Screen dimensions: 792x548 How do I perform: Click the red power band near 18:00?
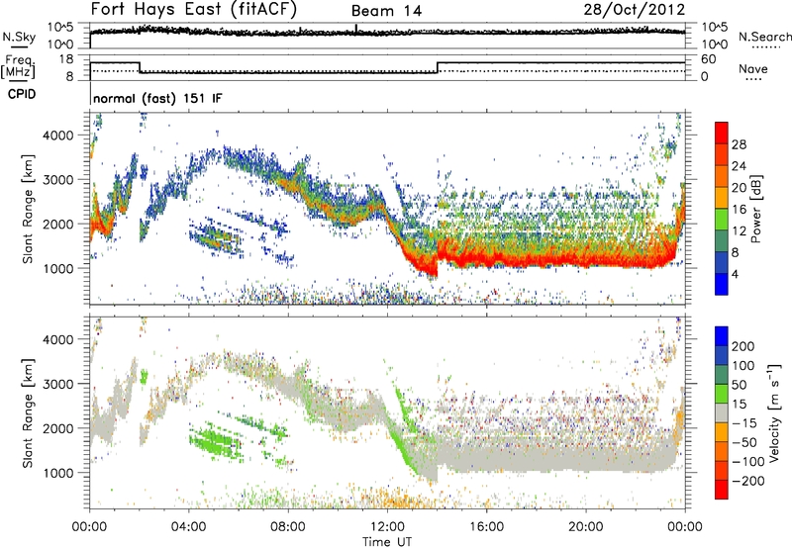click(537, 260)
